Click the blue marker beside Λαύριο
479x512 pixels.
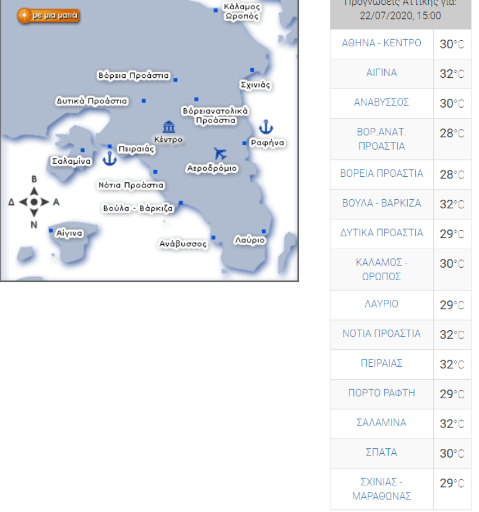(x=263, y=231)
